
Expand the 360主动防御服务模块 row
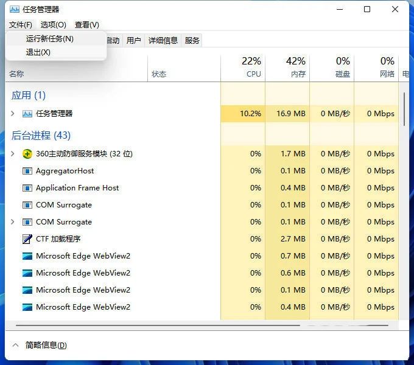point(12,154)
